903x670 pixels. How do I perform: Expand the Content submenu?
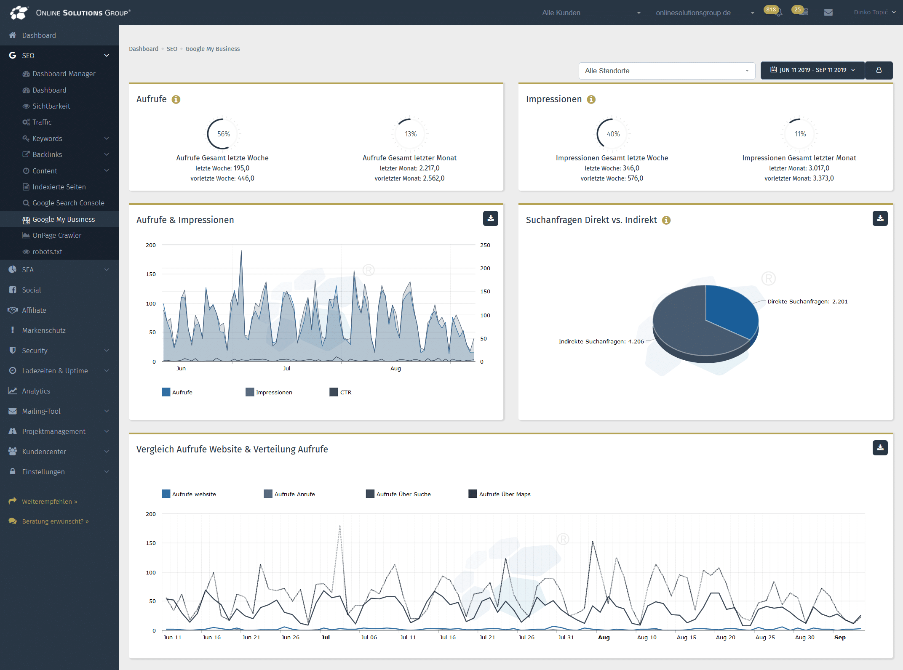[59, 171]
